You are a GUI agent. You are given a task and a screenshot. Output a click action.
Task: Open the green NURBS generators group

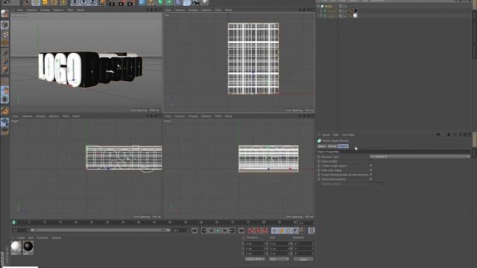pos(160,2)
